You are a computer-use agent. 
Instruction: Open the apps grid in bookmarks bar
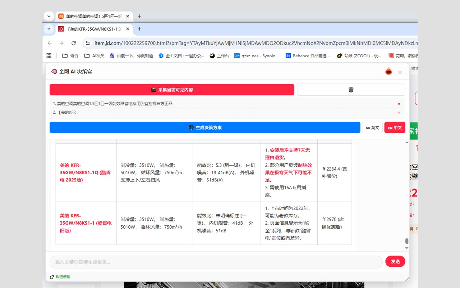49,55
